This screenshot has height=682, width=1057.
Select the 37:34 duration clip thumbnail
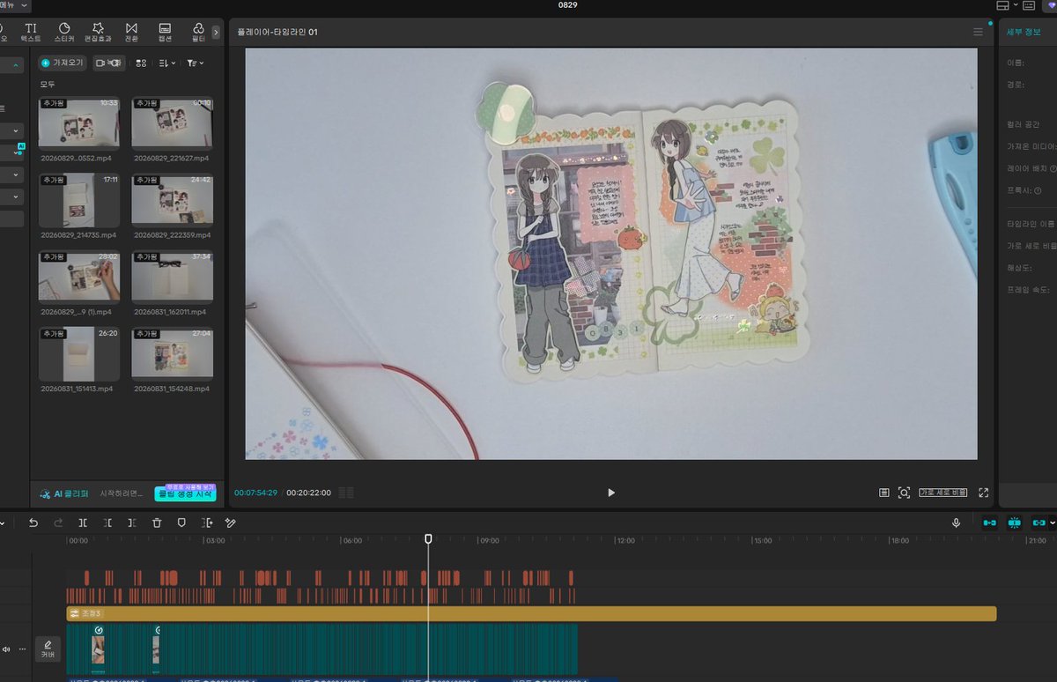click(172, 276)
